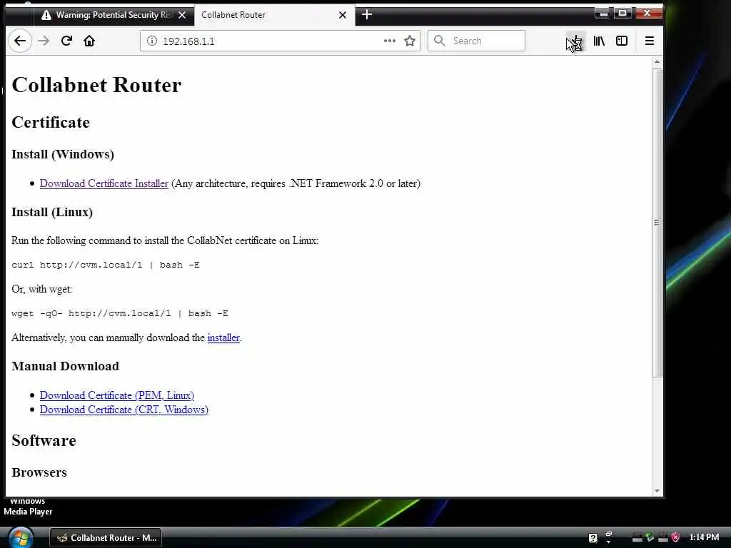Image resolution: width=731 pixels, height=548 pixels.
Task: Select Collabnet Router taskbar button
Action: 106,538
